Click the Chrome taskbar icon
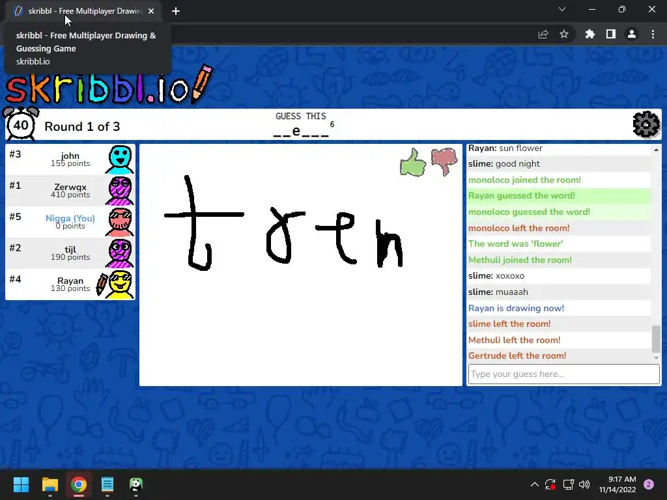The height and width of the screenshot is (500, 667). (x=79, y=484)
